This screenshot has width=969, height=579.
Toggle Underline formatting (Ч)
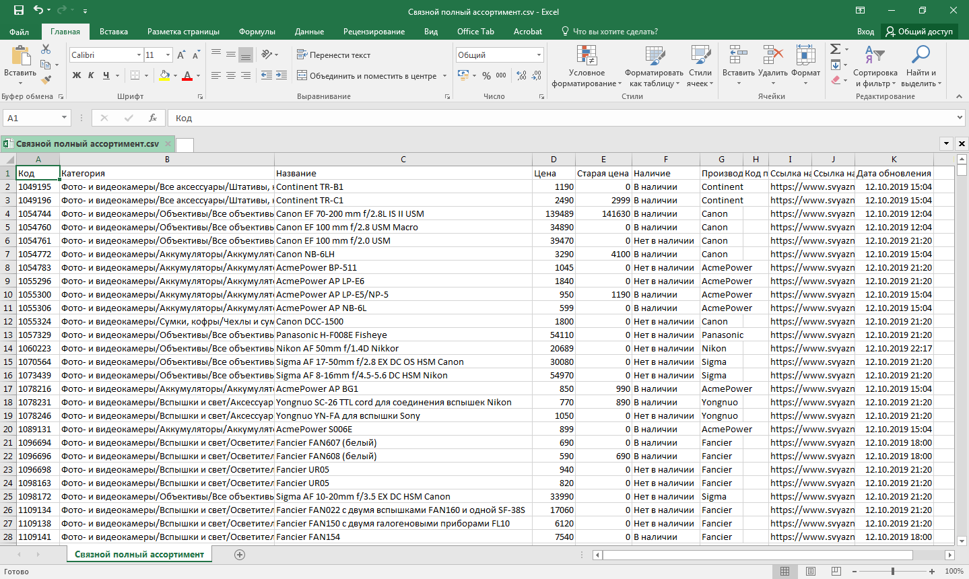[106, 75]
